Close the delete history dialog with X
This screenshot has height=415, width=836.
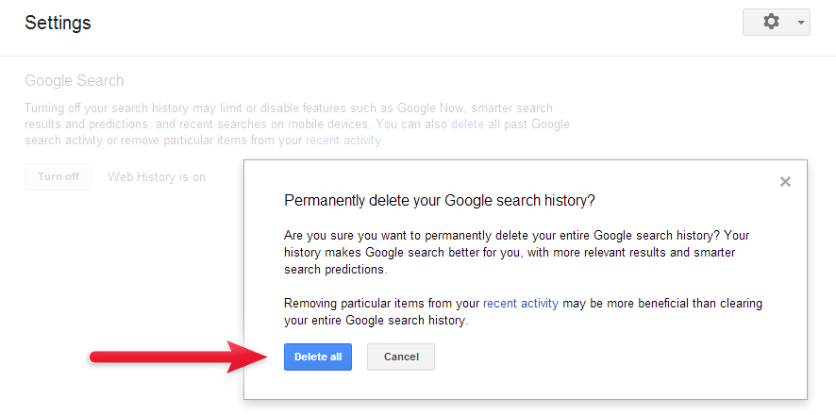coord(785,182)
